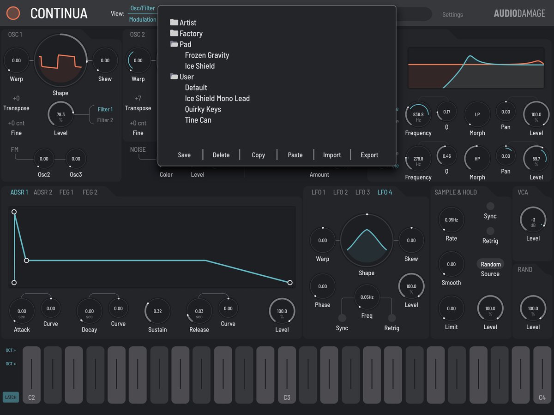
Task: Click the ADSR Sustain knob
Action: (x=157, y=311)
